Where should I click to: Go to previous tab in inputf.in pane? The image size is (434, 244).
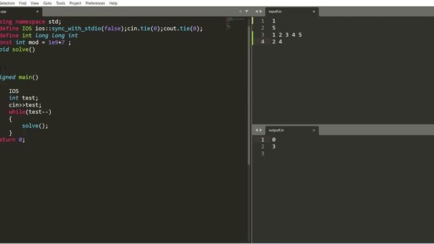tap(256, 12)
